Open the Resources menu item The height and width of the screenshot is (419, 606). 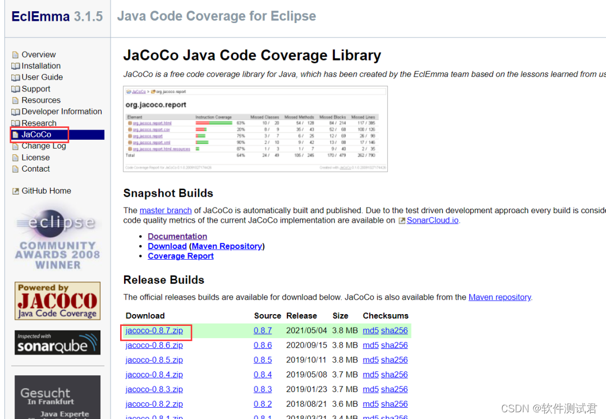[41, 100]
